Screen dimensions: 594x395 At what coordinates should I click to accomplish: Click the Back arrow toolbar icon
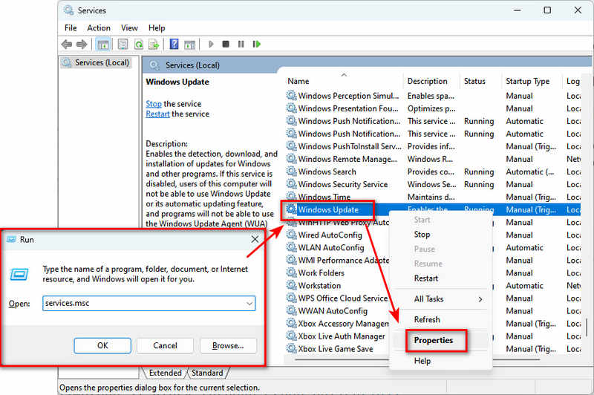[x=67, y=45]
